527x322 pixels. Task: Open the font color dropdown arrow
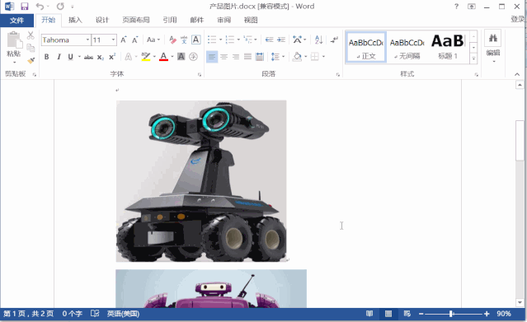(x=172, y=57)
